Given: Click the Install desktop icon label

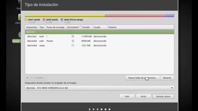Looking at the screenshot, I should 16,41.
